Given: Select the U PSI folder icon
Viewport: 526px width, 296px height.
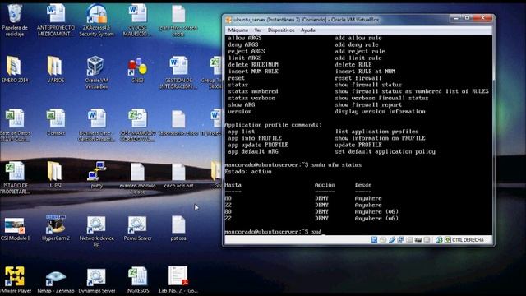Looking at the screenshot, I should 55,175.
